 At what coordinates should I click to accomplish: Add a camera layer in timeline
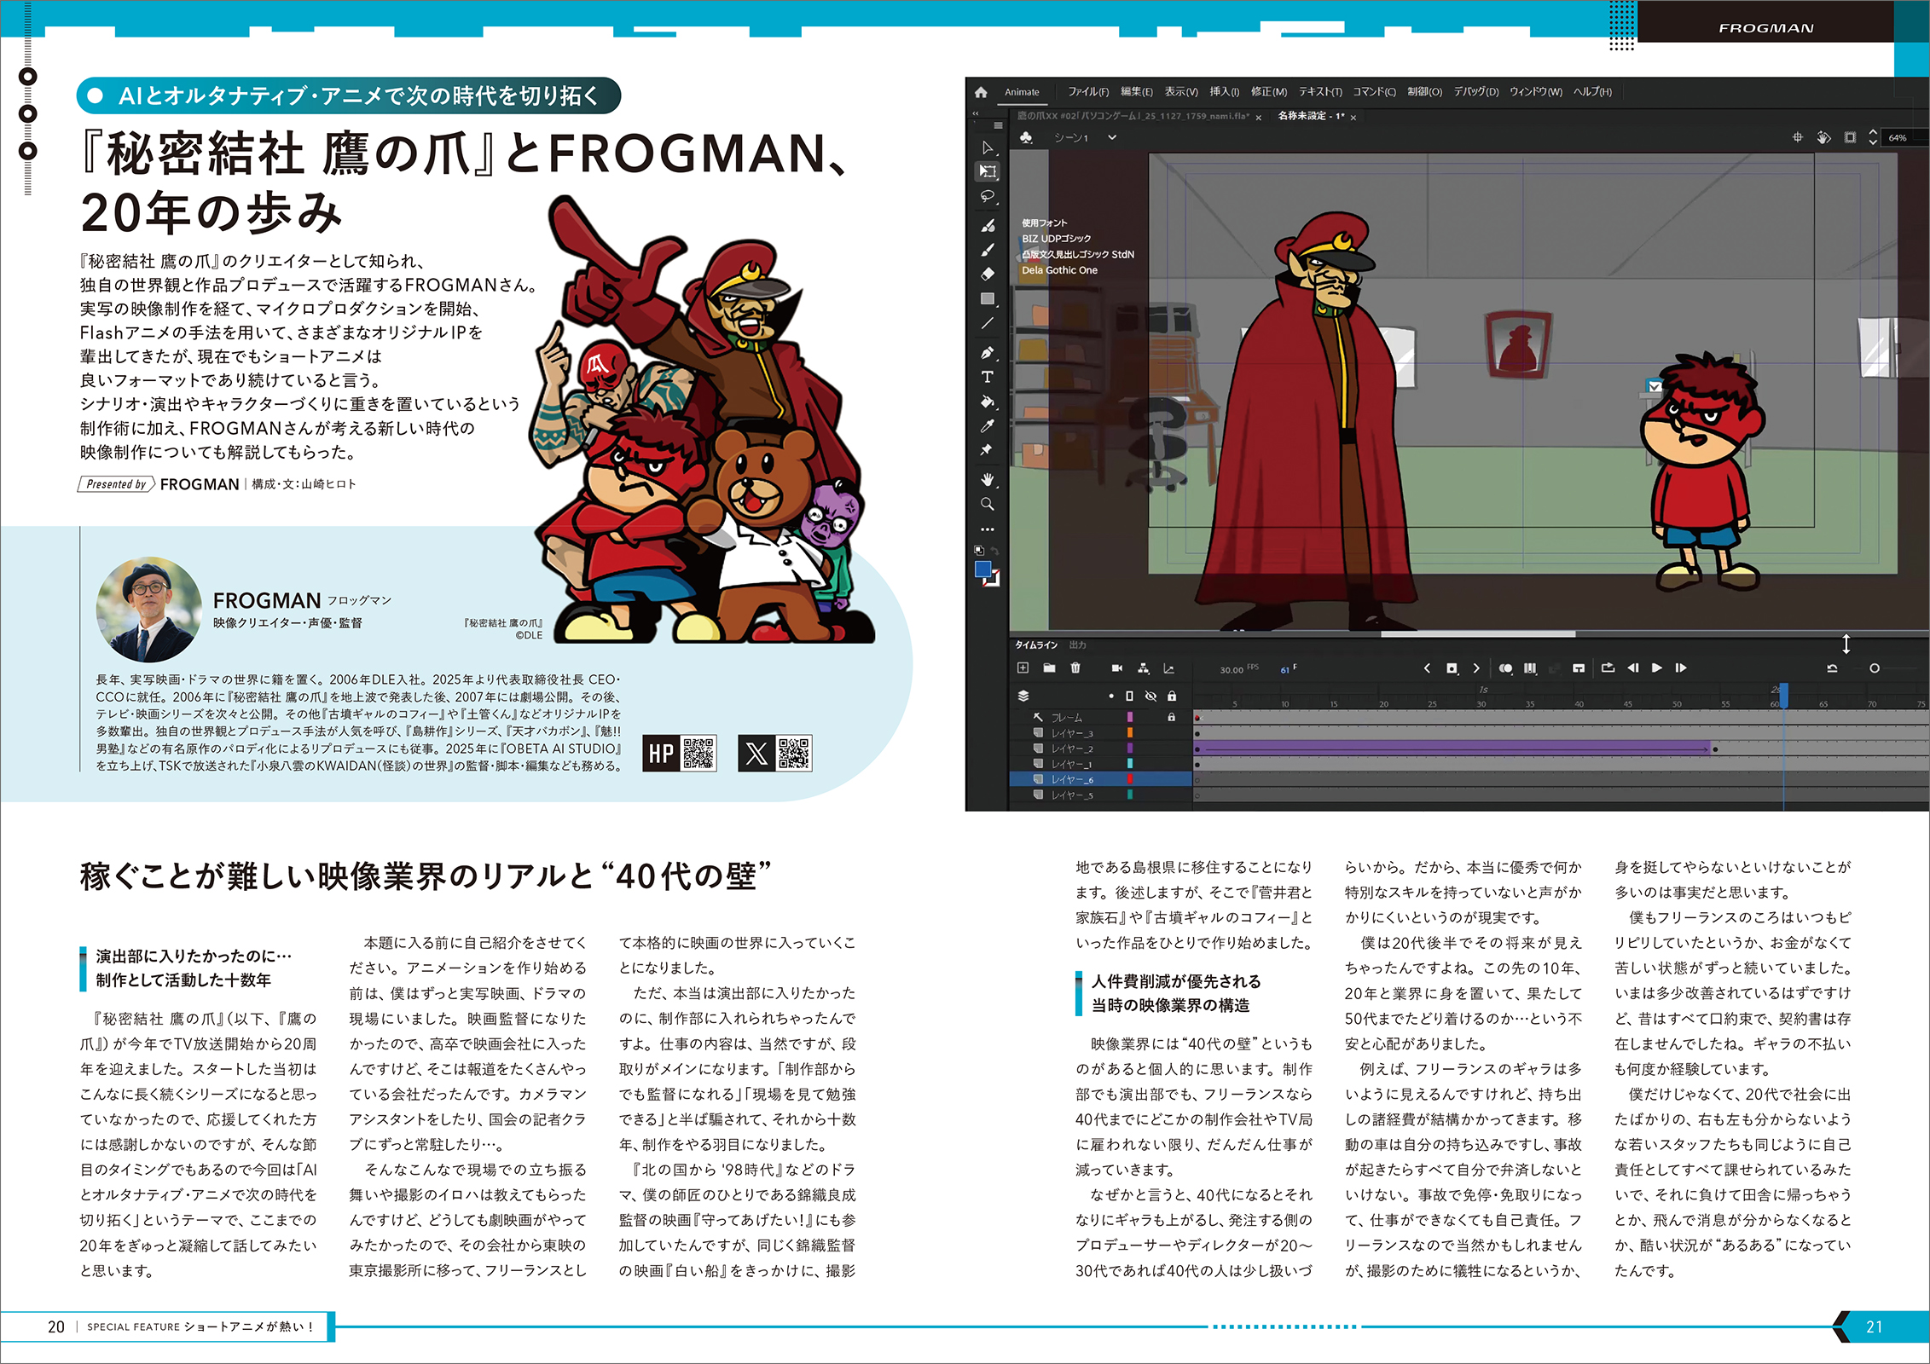pos(1116,668)
